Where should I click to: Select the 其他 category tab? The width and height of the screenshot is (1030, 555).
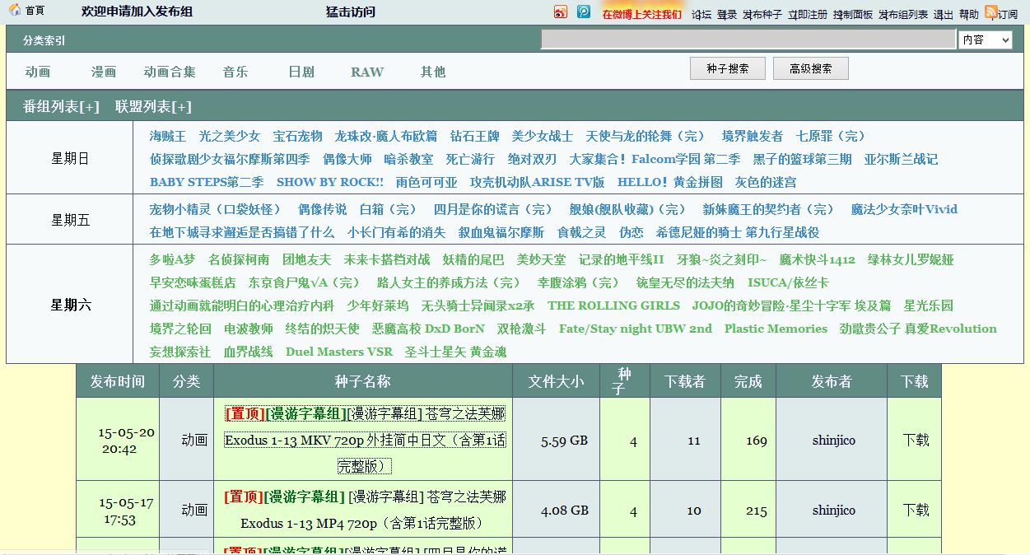coord(433,72)
